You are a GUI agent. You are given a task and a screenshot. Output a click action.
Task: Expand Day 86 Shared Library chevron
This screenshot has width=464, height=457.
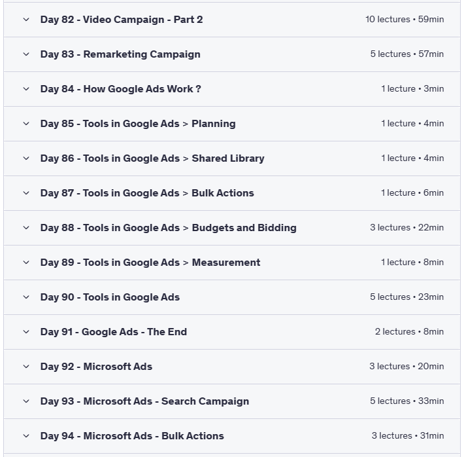coord(26,158)
